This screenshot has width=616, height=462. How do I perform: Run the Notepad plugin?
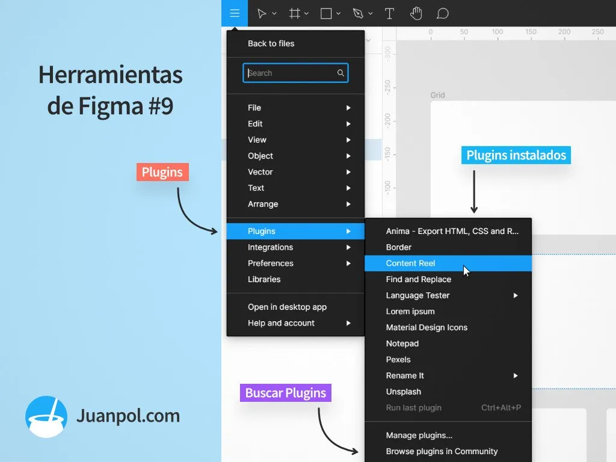pos(448,343)
